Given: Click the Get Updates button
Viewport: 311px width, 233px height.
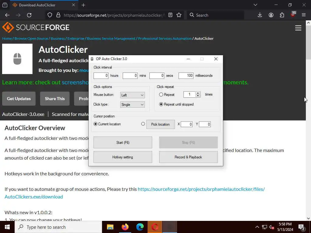Looking at the screenshot, I should pyautogui.click(x=19, y=99).
